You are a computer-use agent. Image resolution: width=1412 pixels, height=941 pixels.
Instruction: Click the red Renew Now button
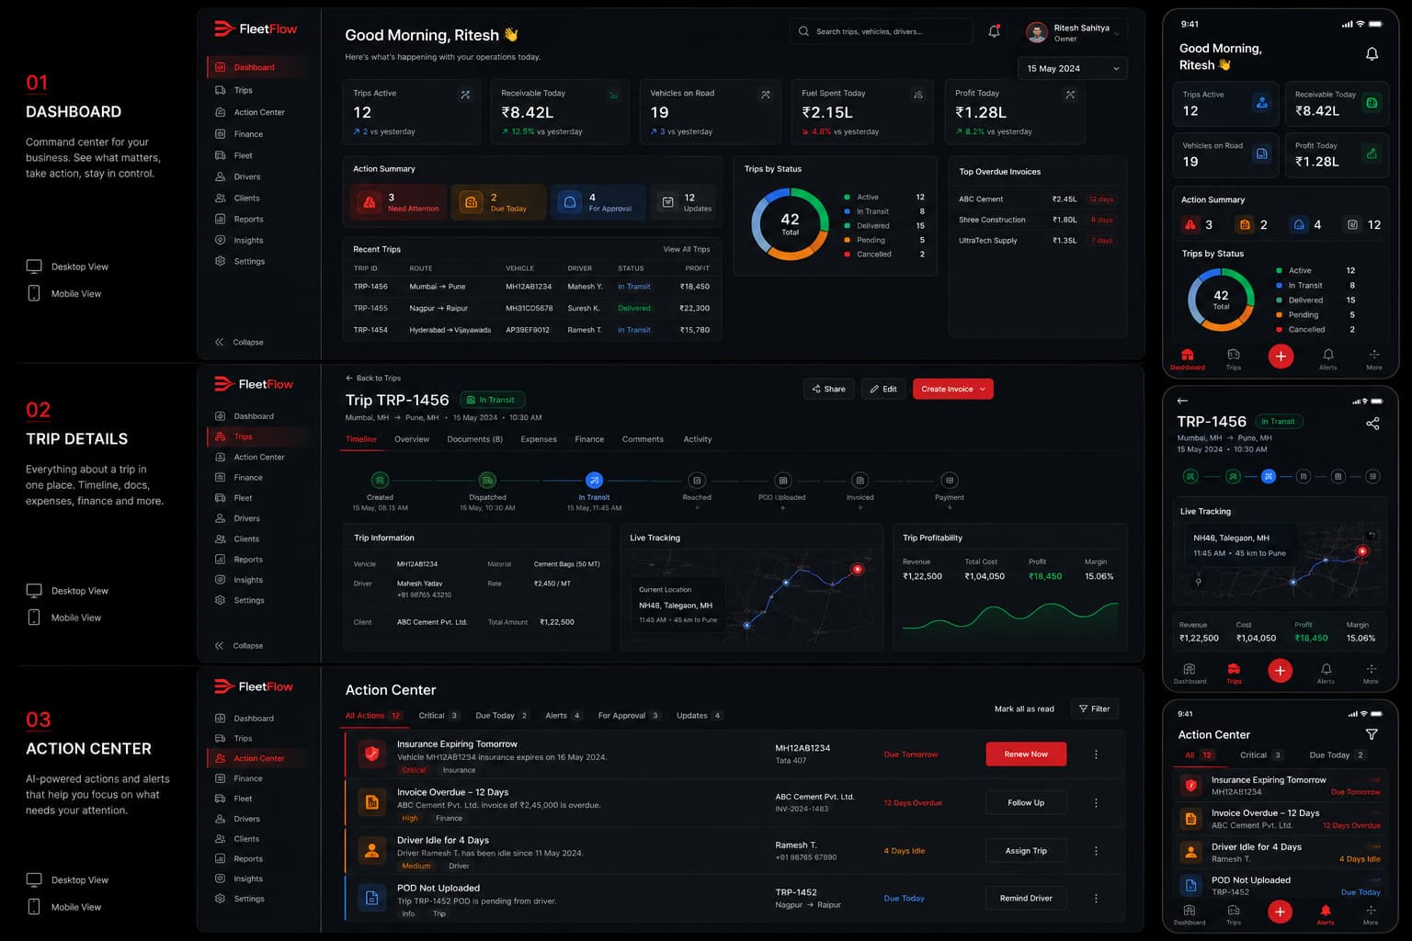[x=1026, y=754]
